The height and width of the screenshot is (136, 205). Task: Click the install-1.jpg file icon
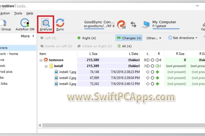click(56, 72)
